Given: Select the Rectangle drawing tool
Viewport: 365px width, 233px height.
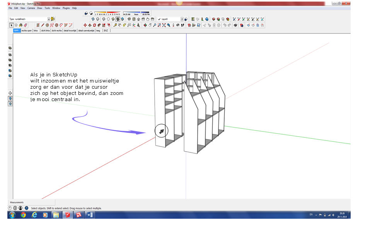Looking at the screenshot, I should (x=38, y=25).
